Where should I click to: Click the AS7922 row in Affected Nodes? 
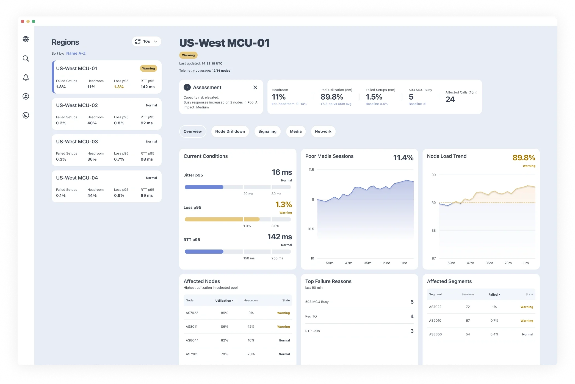(x=237, y=313)
